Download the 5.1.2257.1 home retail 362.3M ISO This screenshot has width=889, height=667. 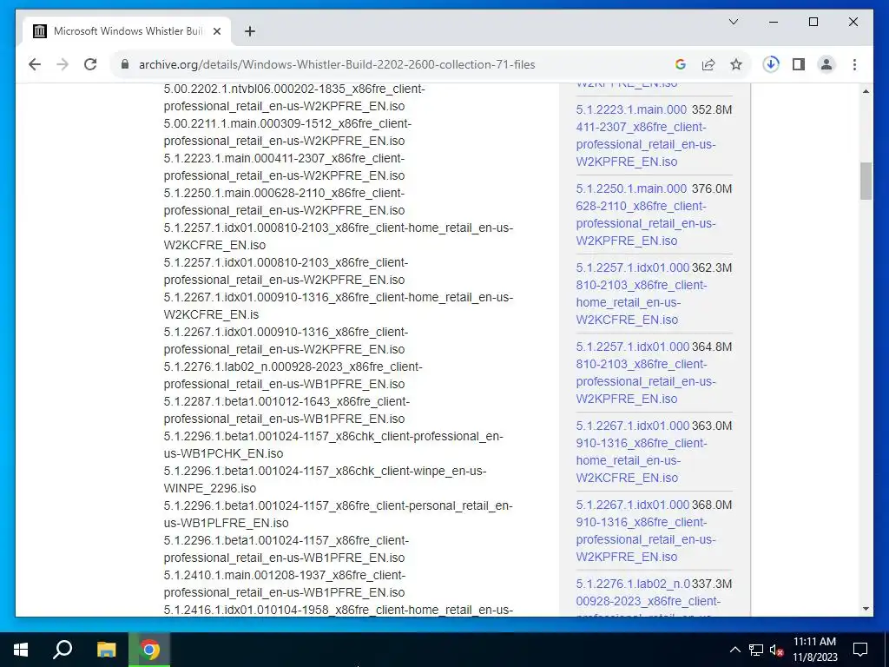point(642,294)
